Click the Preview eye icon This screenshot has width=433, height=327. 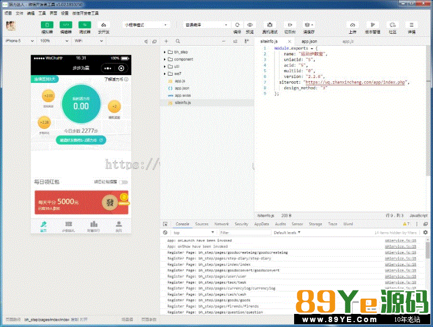point(250,25)
